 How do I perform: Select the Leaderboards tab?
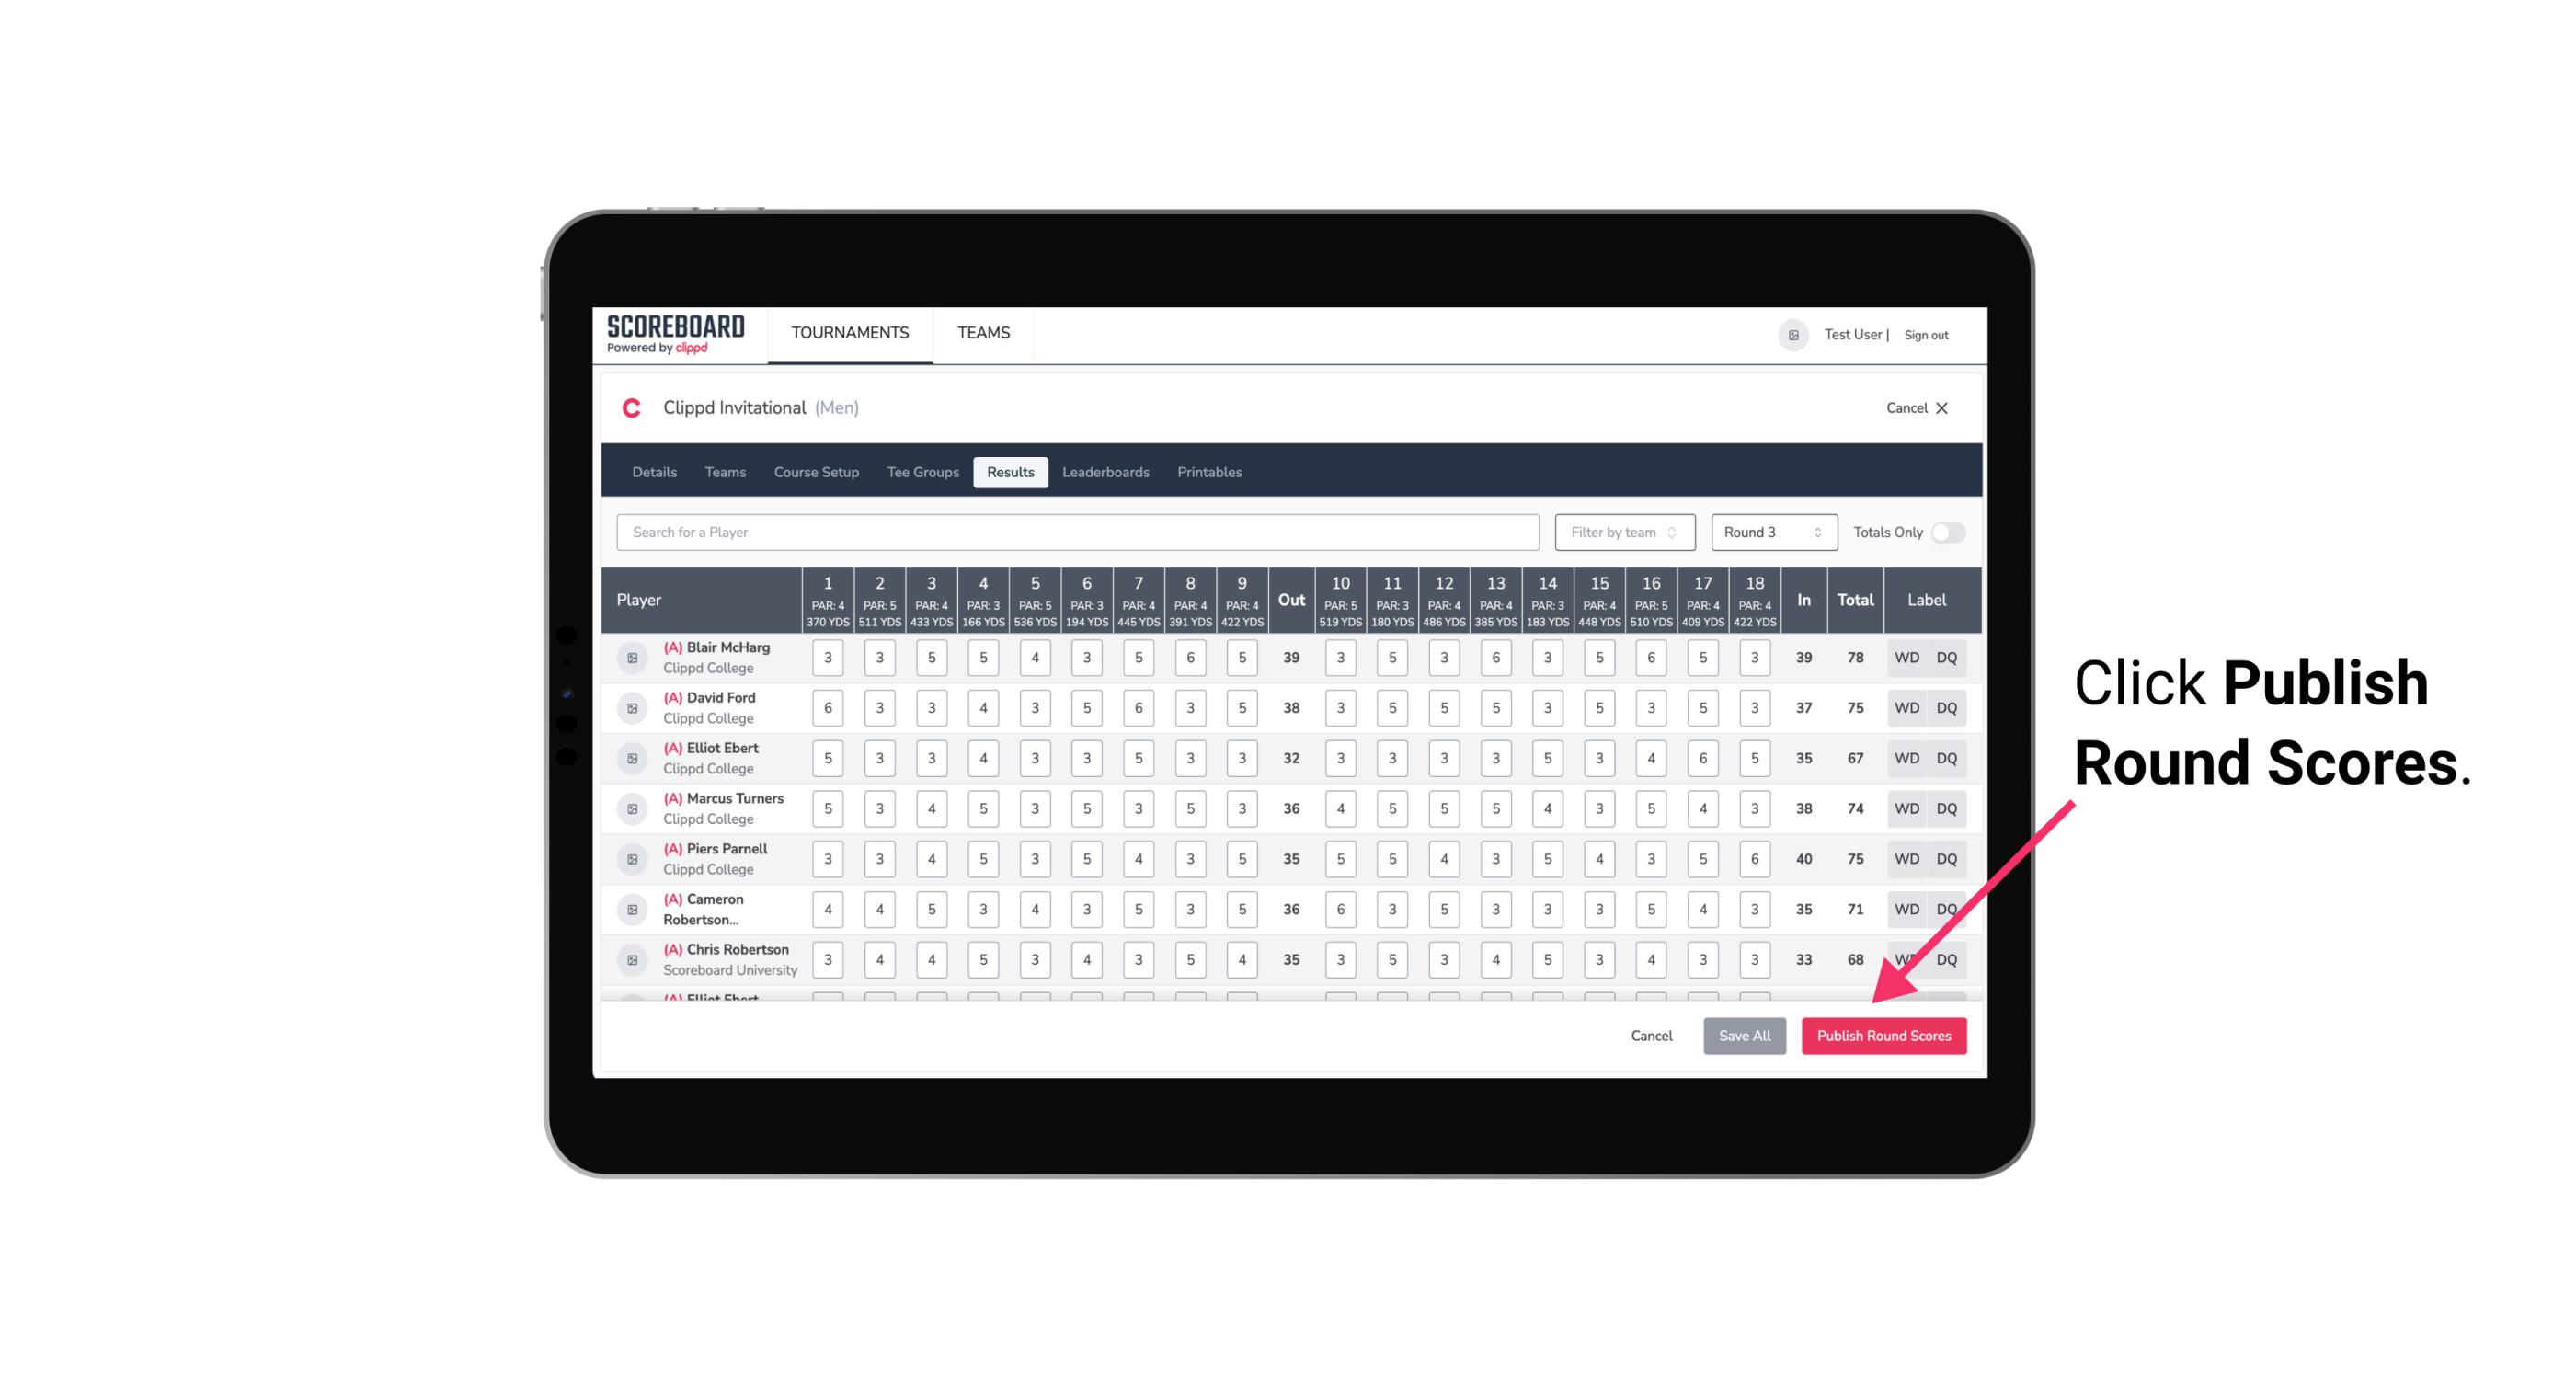pyautogui.click(x=1107, y=473)
